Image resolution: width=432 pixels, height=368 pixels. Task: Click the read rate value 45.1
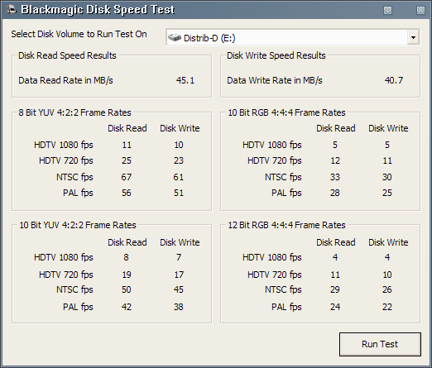185,80
